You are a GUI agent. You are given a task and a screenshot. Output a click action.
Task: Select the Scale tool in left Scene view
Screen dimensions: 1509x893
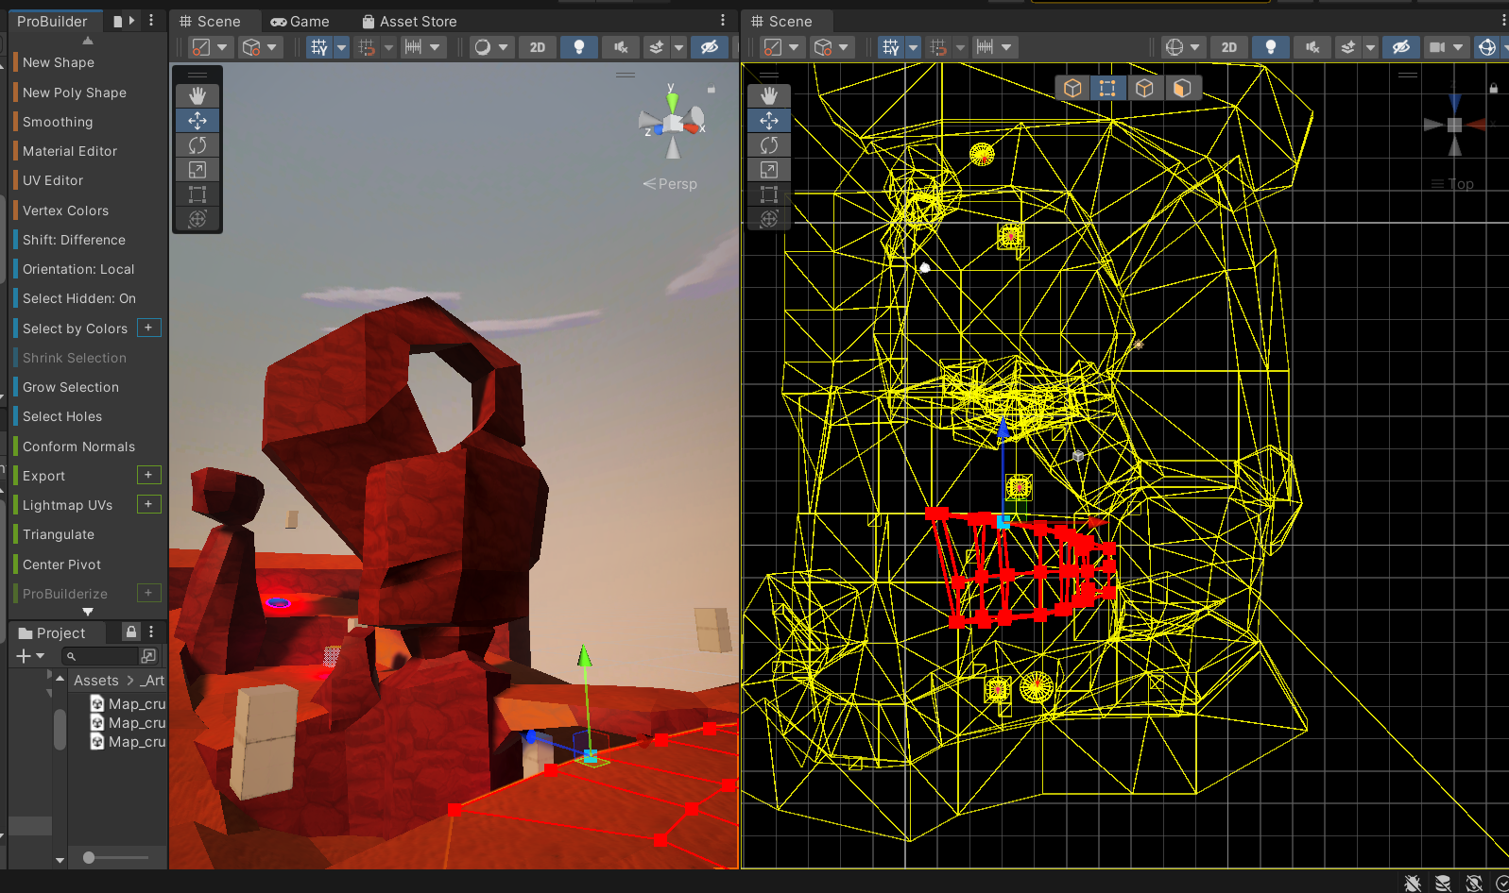197,169
